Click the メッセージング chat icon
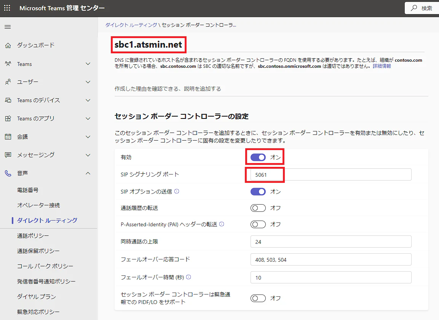This screenshot has width=439, height=320. [8, 155]
